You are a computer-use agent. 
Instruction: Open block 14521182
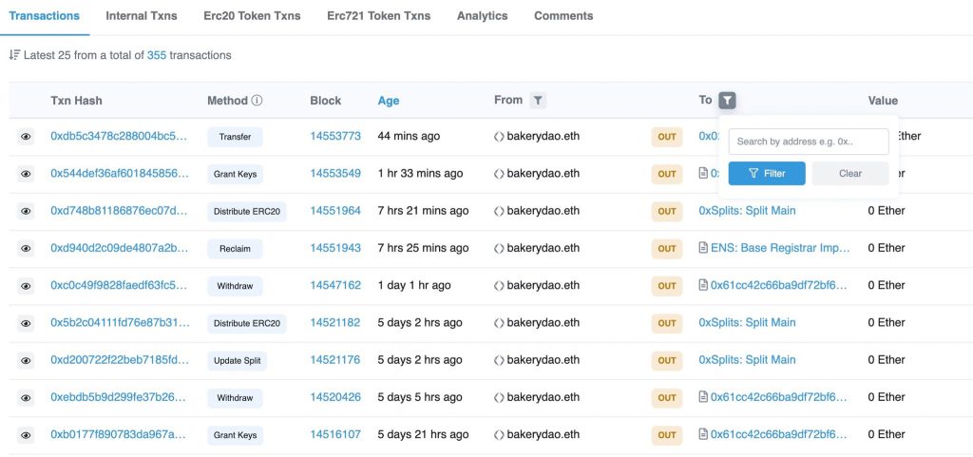335,322
